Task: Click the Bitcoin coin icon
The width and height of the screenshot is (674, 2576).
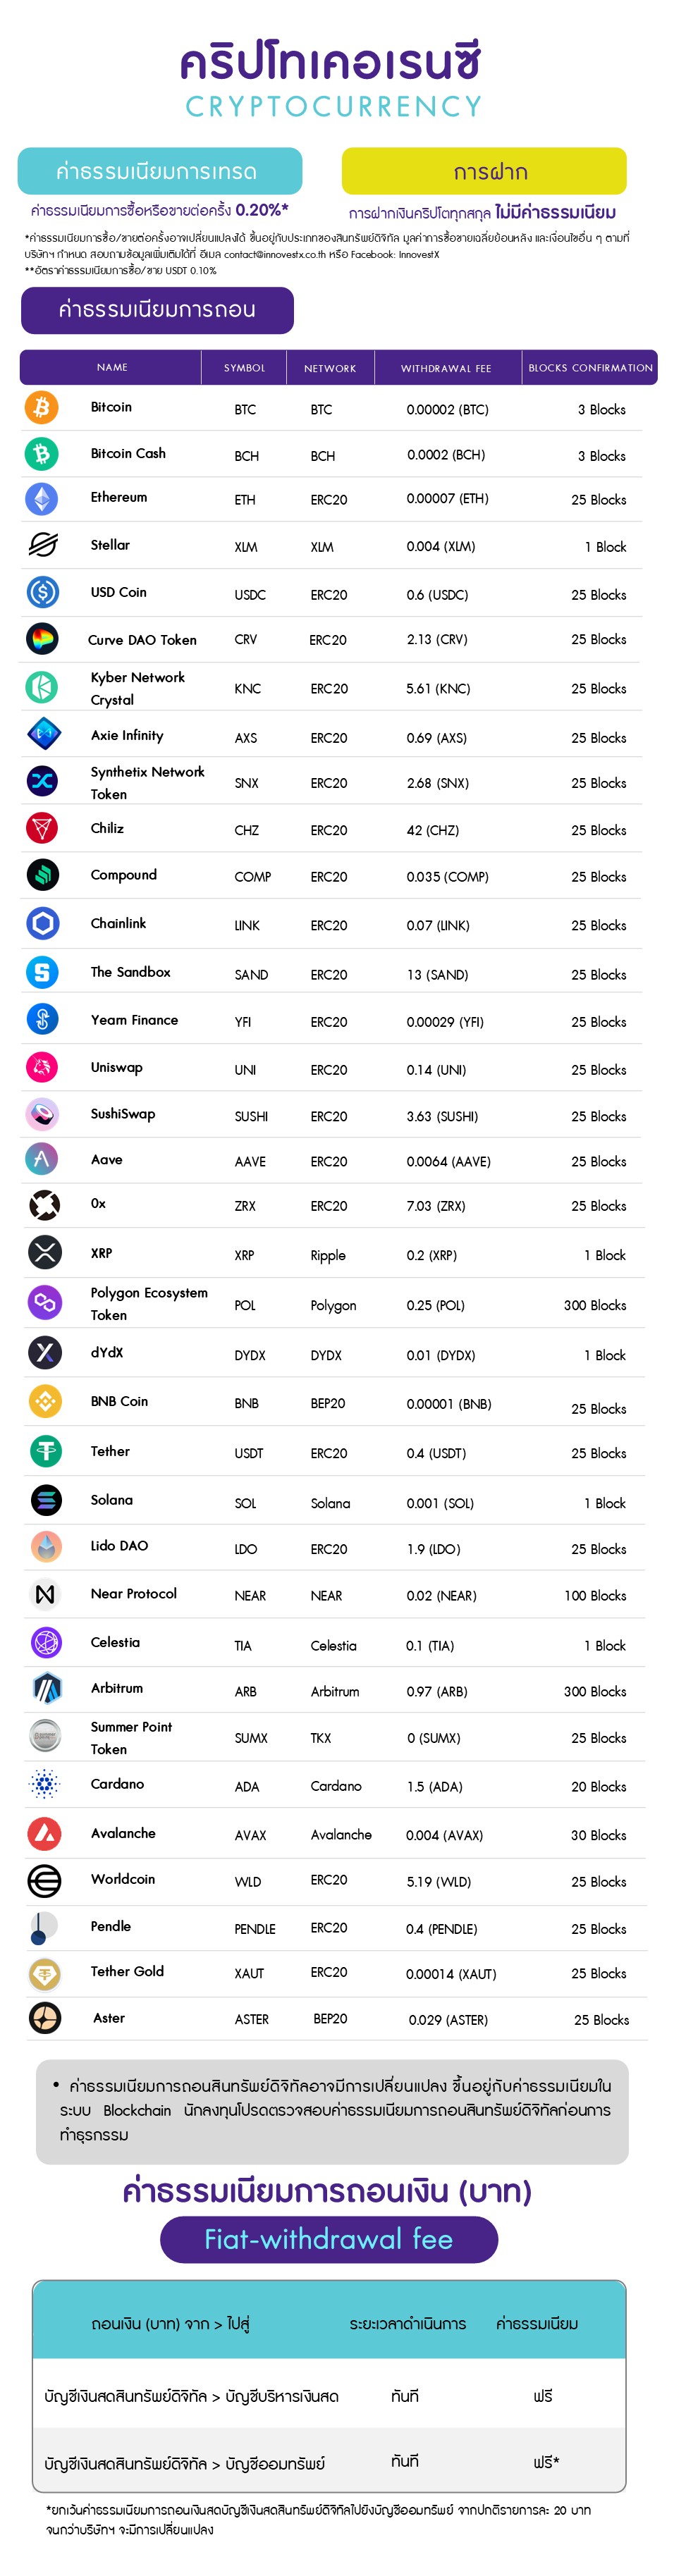Action: pyautogui.click(x=42, y=407)
